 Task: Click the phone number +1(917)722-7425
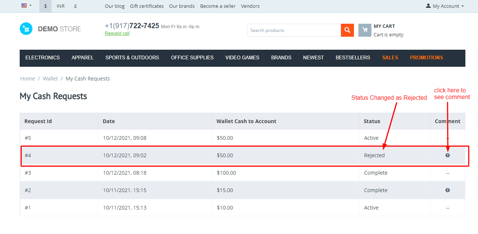click(x=132, y=26)
